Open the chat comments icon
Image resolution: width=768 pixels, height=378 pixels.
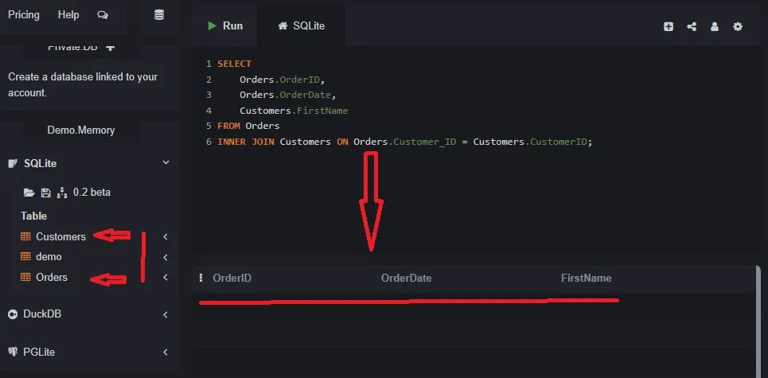pos(103,15)
